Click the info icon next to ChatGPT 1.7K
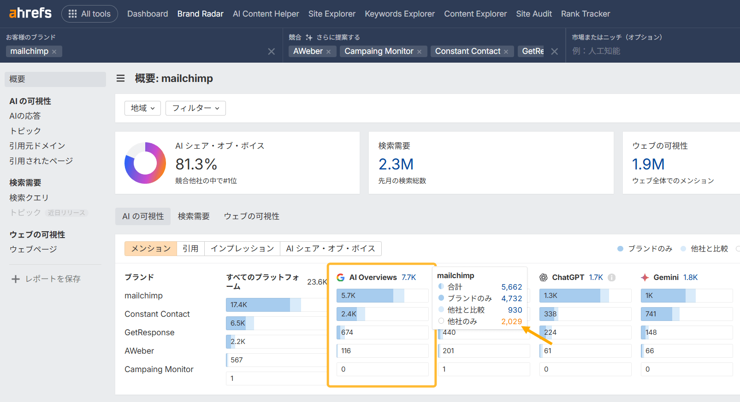 tap(612, 278)
